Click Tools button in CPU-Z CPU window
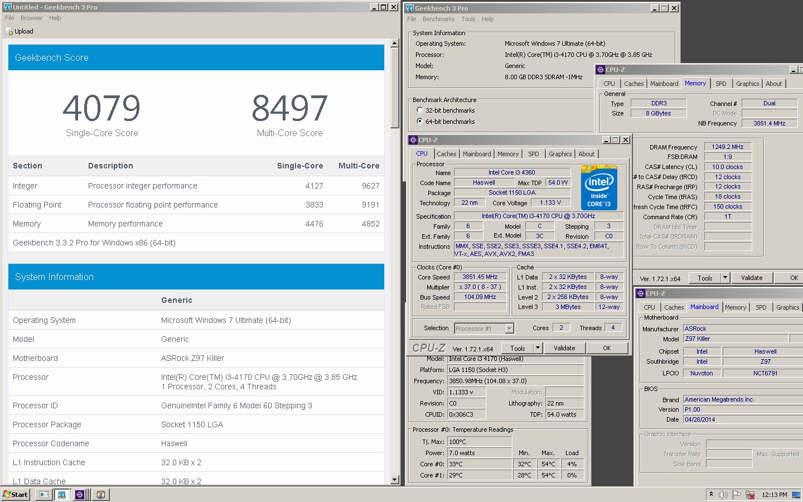 (x=517, y=348)
